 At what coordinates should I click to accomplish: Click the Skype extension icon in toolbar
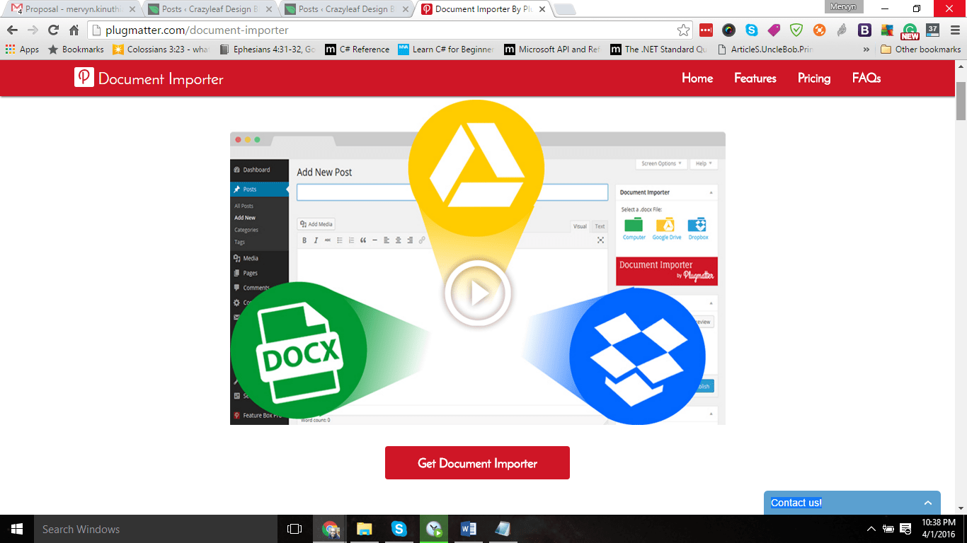pos(751,30)
